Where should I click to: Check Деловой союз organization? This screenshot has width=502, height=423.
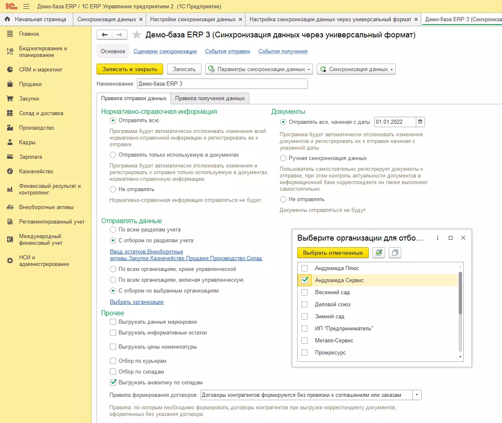(x=305, y=305)
